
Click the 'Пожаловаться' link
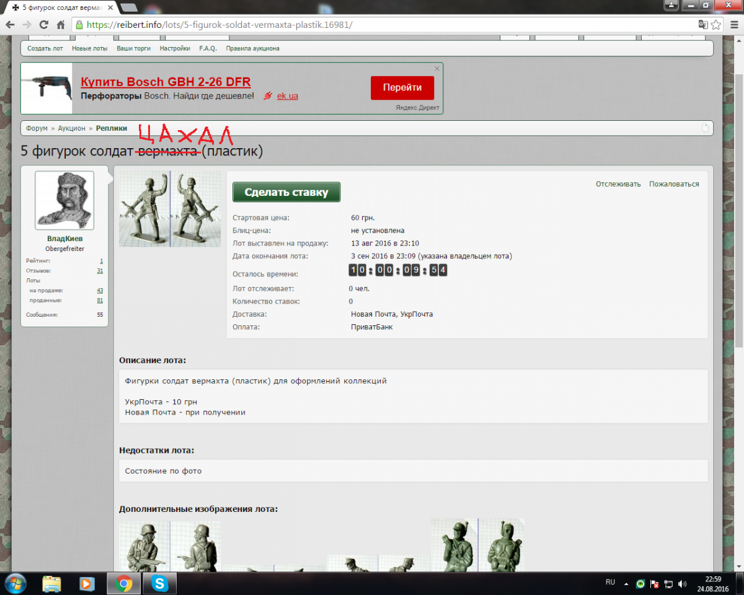(x=674, y=184)
